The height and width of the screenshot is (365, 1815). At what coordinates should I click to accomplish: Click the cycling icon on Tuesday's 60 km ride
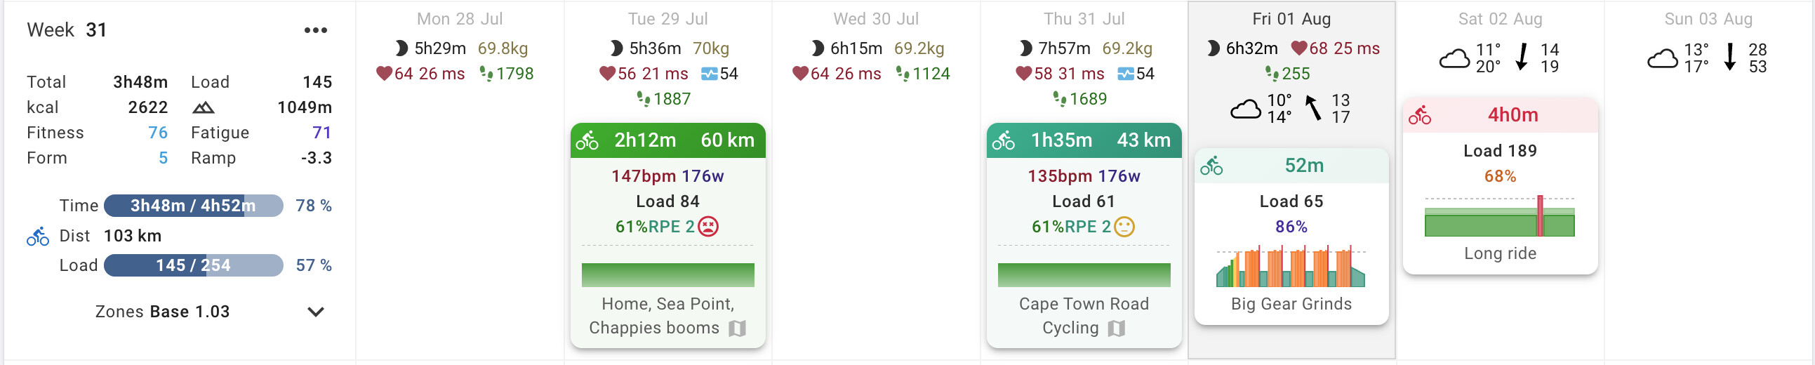pyautogui.click(x=587, y=141)
